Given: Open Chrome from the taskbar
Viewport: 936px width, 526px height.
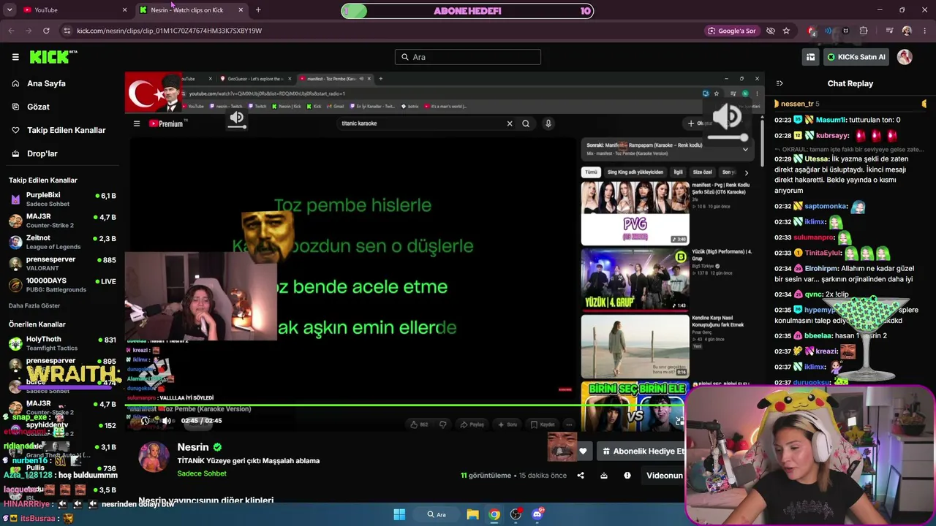Looking at the screenshot, I should [494, 514].
